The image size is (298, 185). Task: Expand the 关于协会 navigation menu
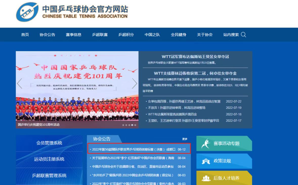pos(205,35)
